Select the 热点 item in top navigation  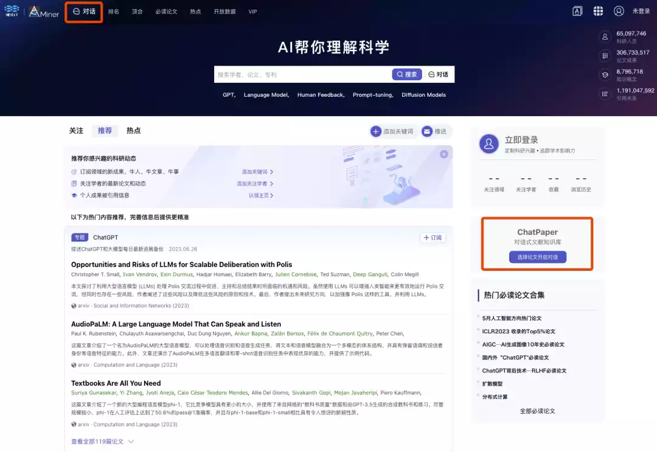[195, 12]
